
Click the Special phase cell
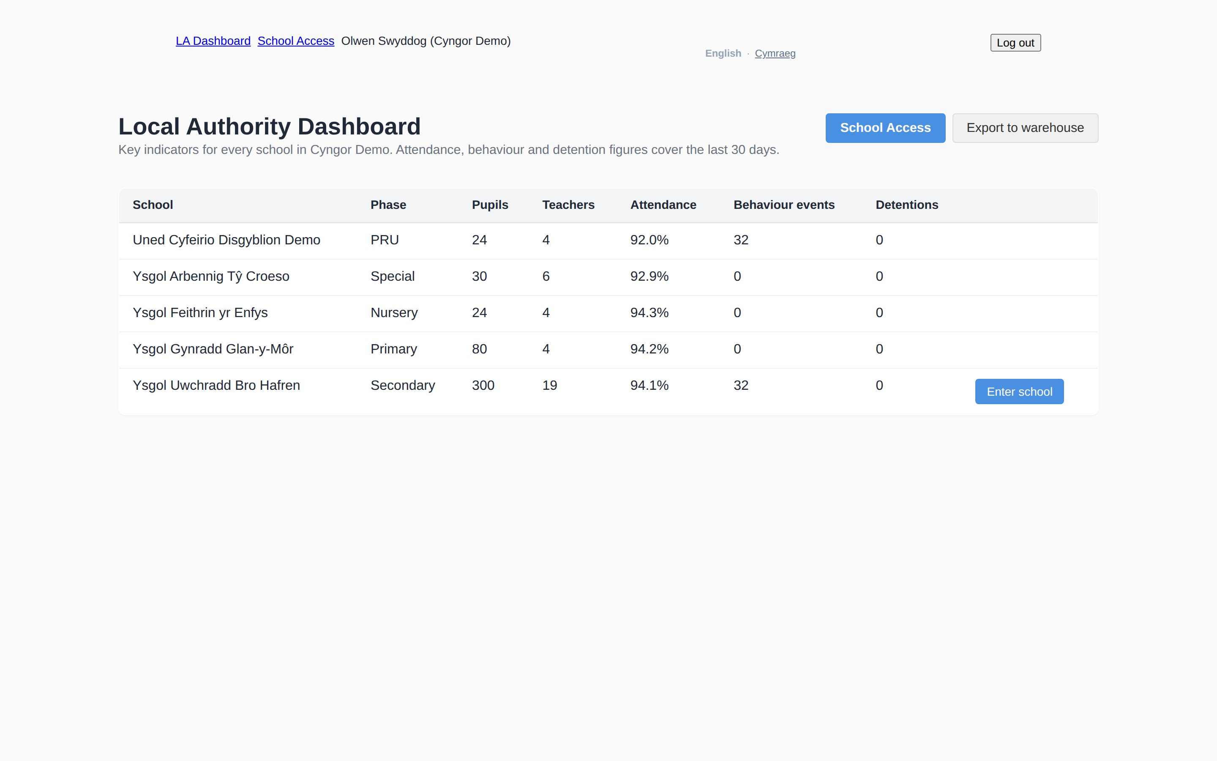[x=393, y=276]
